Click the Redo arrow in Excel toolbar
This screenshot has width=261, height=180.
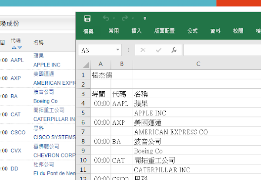click(x=125, y=18)
